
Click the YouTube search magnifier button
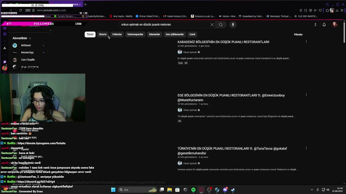tap(221, 25)
